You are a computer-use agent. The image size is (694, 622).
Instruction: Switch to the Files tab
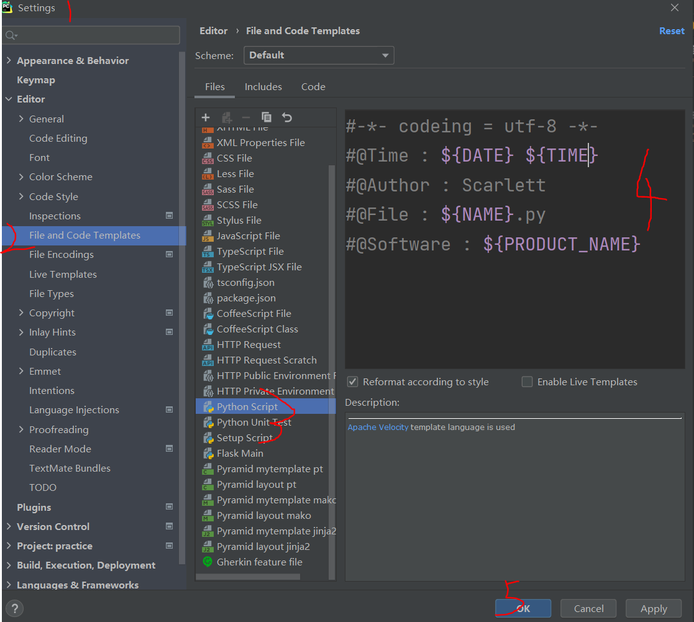pos(215,87)
